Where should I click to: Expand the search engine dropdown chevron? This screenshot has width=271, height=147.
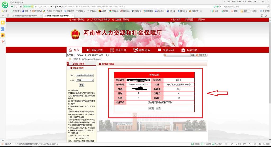tap(221, 7)
